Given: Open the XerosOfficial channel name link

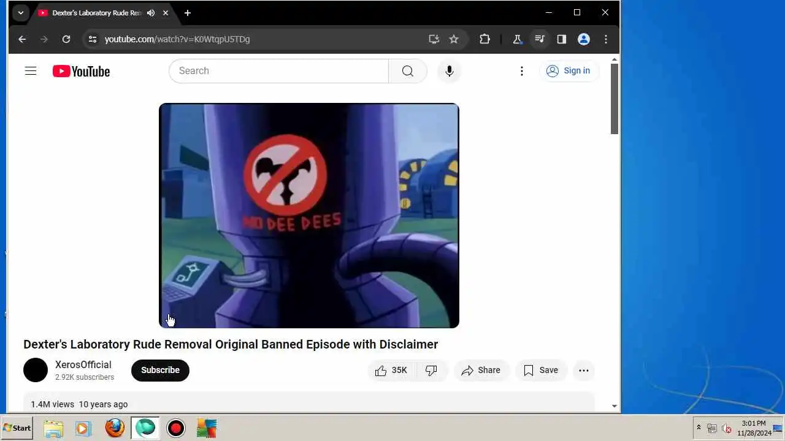Looking at the screenshot, I should coord(83,364).
